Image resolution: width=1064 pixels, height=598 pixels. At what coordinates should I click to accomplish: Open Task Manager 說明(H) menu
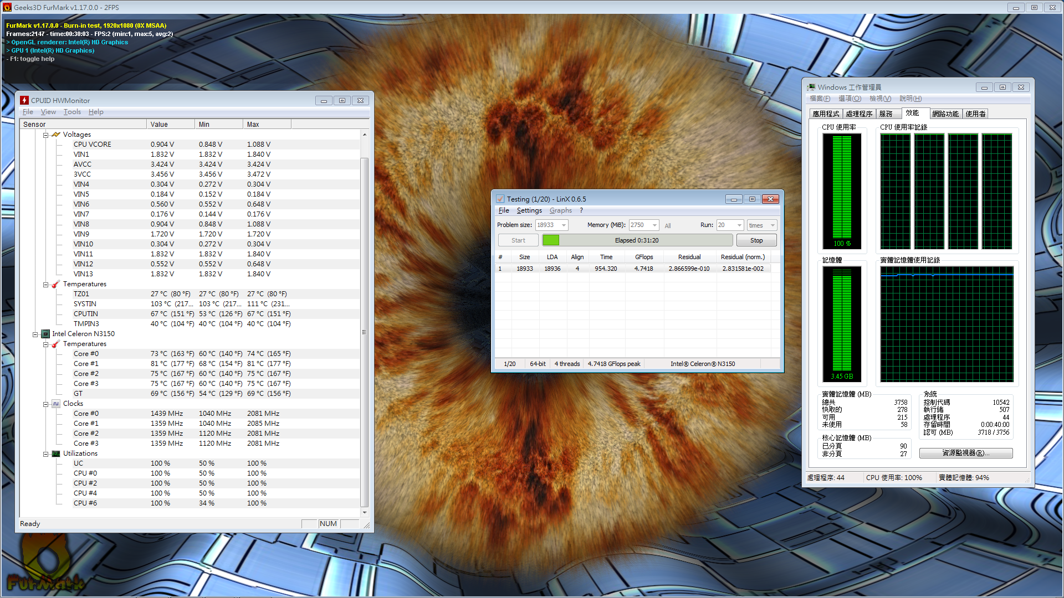910,99
